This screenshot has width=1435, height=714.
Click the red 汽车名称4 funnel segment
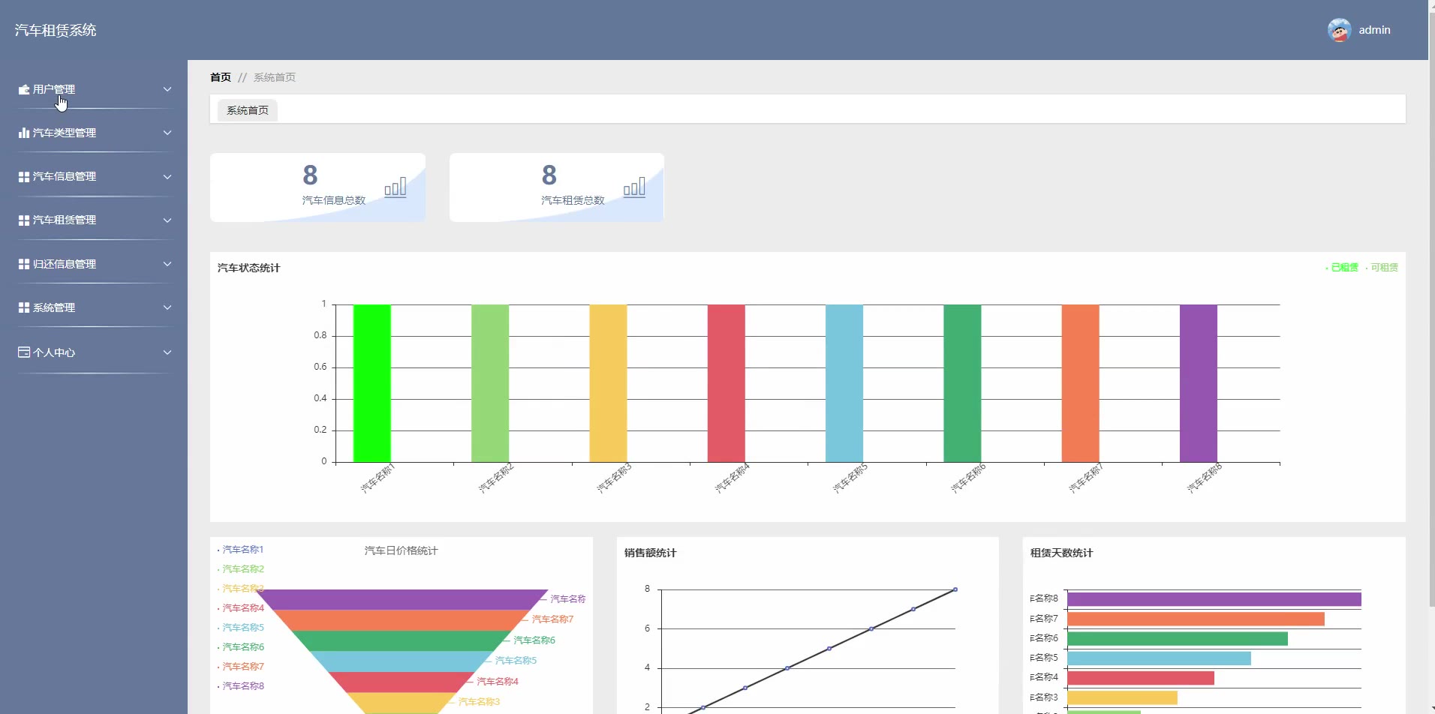[402, 682]
